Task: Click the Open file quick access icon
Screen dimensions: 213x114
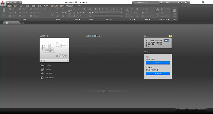Action: [11, 2]
